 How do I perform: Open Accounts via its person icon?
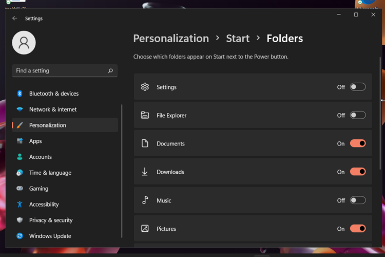pyautogui.click(x=20, y=157)
